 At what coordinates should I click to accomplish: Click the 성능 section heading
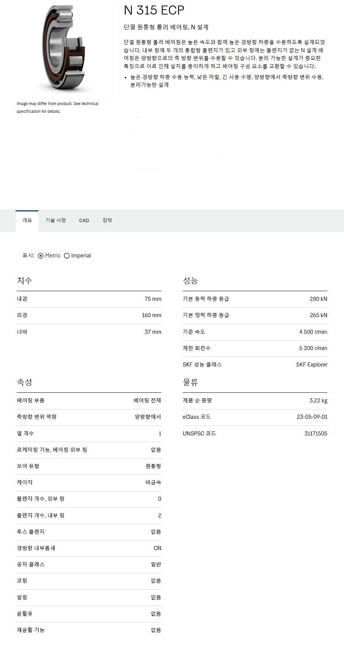click(x=190, y=281)
